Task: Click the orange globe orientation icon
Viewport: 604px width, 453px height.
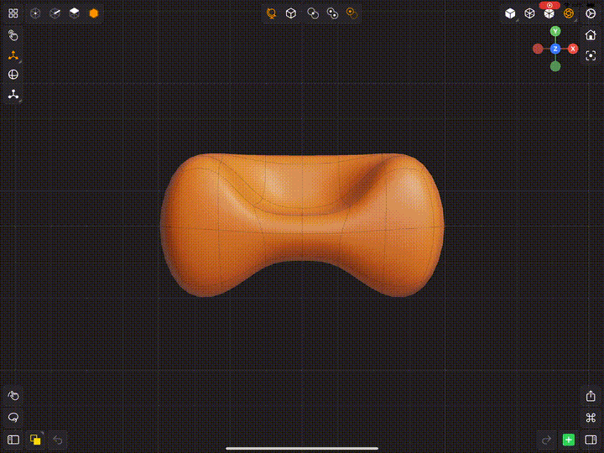Action: click(x=271, y=13)
